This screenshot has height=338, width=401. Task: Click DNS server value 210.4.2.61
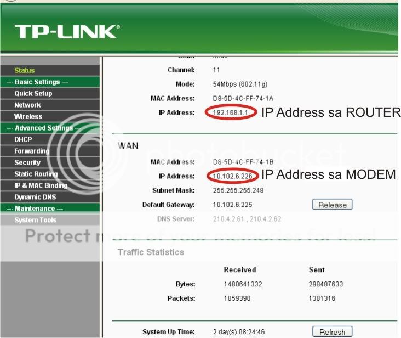click(x=228, y=219)
